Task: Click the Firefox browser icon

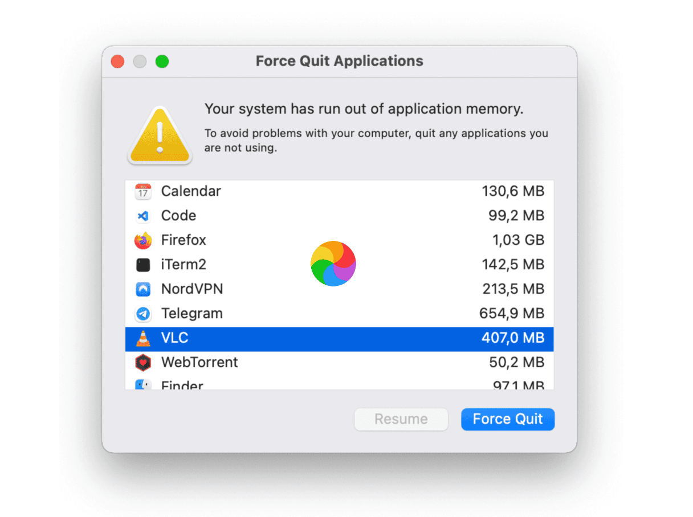Action: (143, 240)
